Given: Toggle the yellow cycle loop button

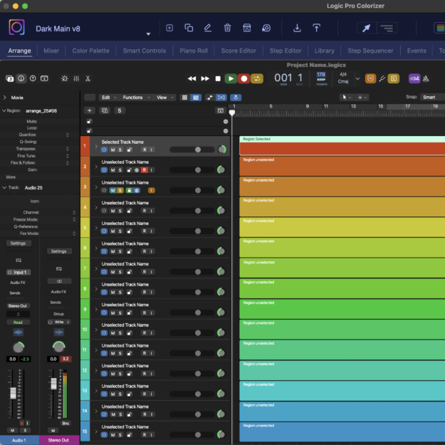Looking at the screenshot, I should tap(257, 78).
